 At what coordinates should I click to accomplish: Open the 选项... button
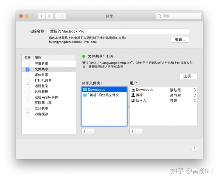[x=188, y=76]
